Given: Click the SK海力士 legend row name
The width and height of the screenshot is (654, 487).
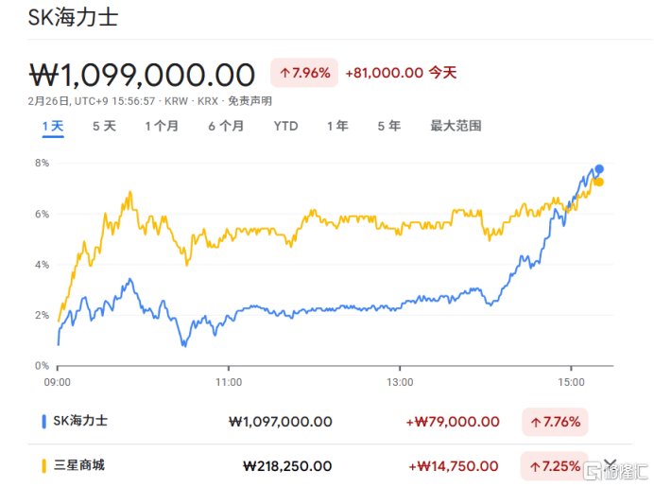Looking at the screenshot, I should click(x=80, y=421).
